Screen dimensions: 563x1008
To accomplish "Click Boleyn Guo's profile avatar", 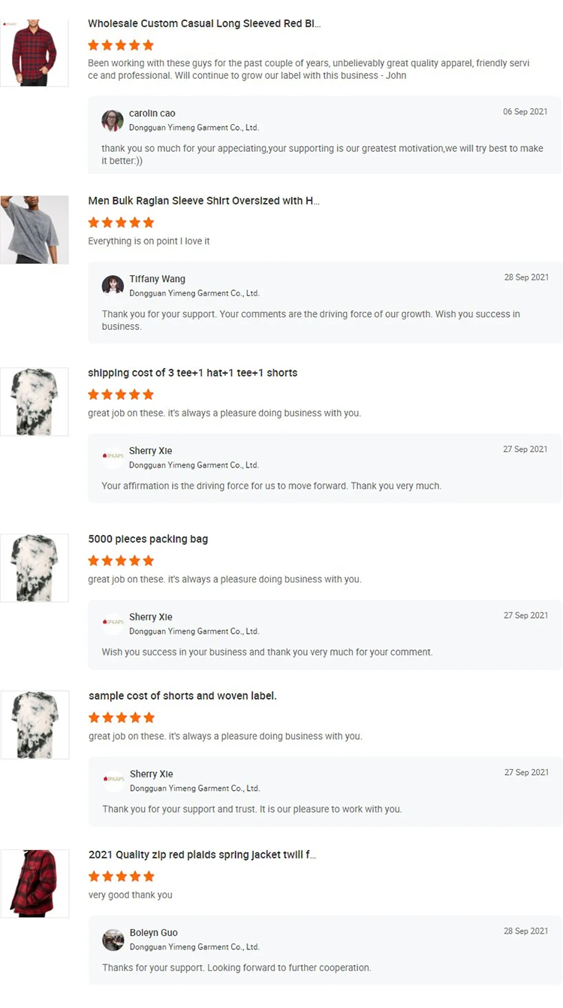I will 113,940.
